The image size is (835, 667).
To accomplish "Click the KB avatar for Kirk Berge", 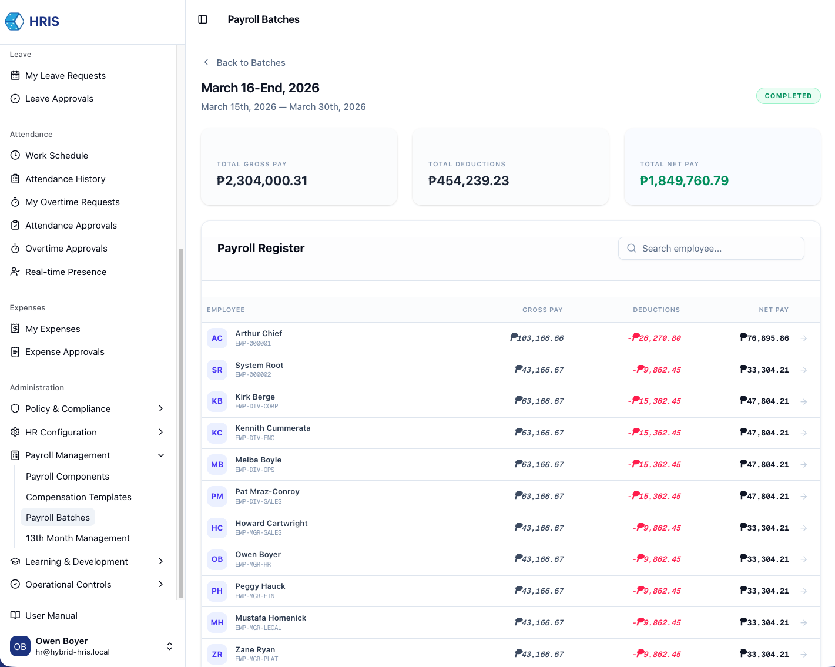I will click(x=217, y=401).
